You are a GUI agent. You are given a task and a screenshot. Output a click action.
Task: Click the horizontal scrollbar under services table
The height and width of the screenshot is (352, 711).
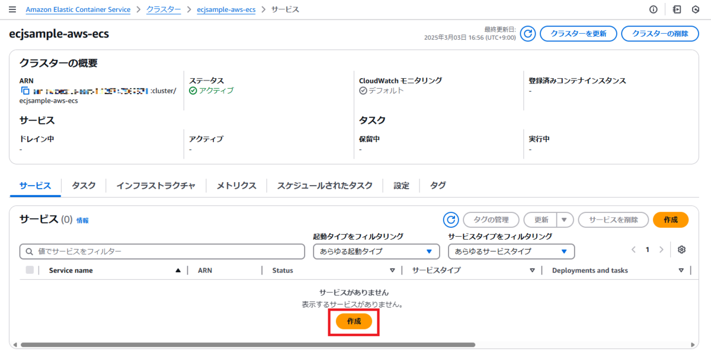click(x=248, y=344)
